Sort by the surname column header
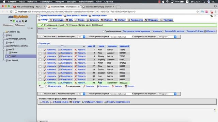 point(112,46)
